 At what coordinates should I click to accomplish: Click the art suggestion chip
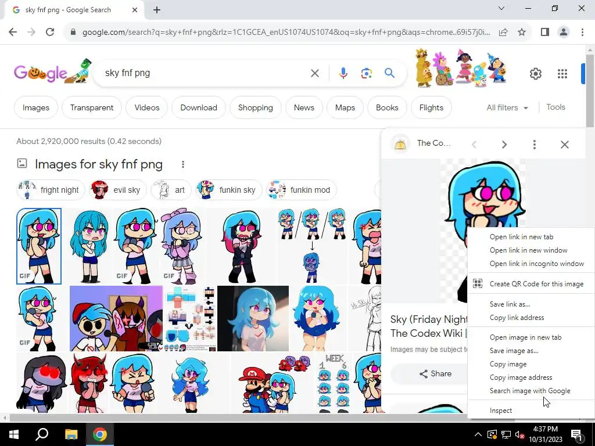[171, 190]
